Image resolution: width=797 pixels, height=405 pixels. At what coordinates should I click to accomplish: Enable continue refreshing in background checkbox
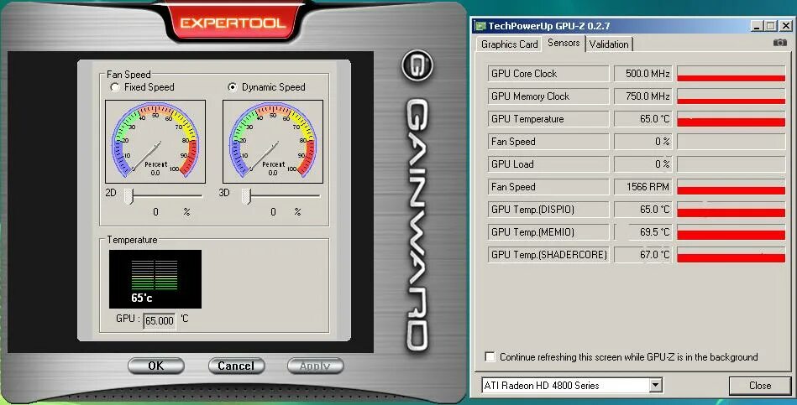pyautogui.click(x=490, y=357)
